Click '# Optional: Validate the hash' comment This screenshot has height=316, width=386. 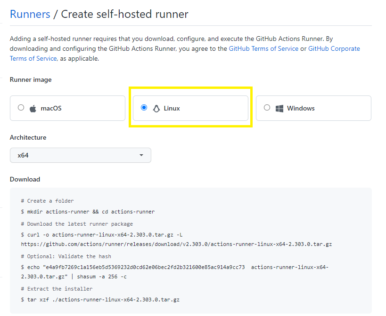(66, 256)
